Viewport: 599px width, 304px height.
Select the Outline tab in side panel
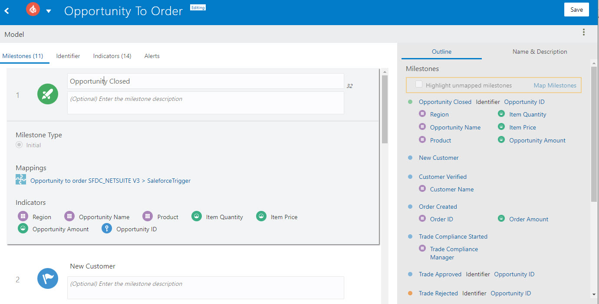pyautogui.click(x=441, y=52)
